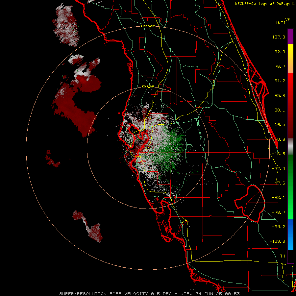Select the 45.6 velocity scale value
The image size is (296, 296).
coord(280,95)
